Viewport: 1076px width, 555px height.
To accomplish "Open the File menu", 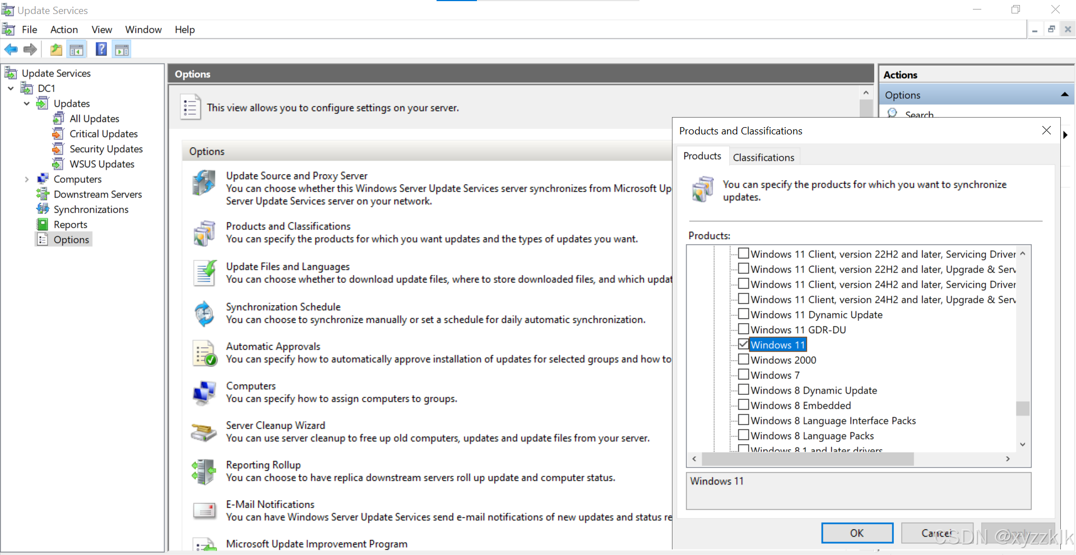I will (29, 30).
